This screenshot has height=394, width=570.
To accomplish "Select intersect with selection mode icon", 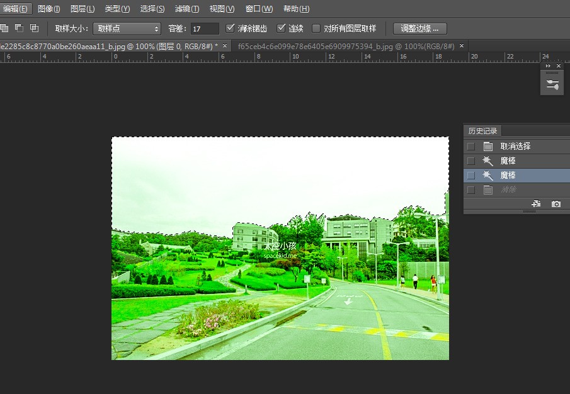I will coord(34,28).
